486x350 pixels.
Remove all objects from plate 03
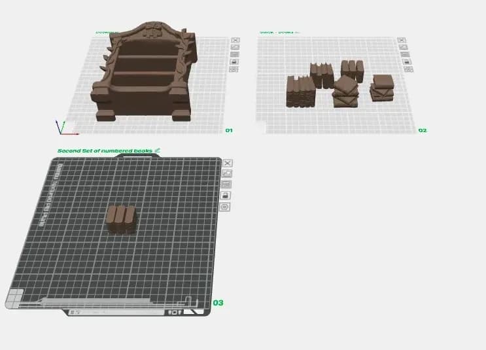pos(228,163)
